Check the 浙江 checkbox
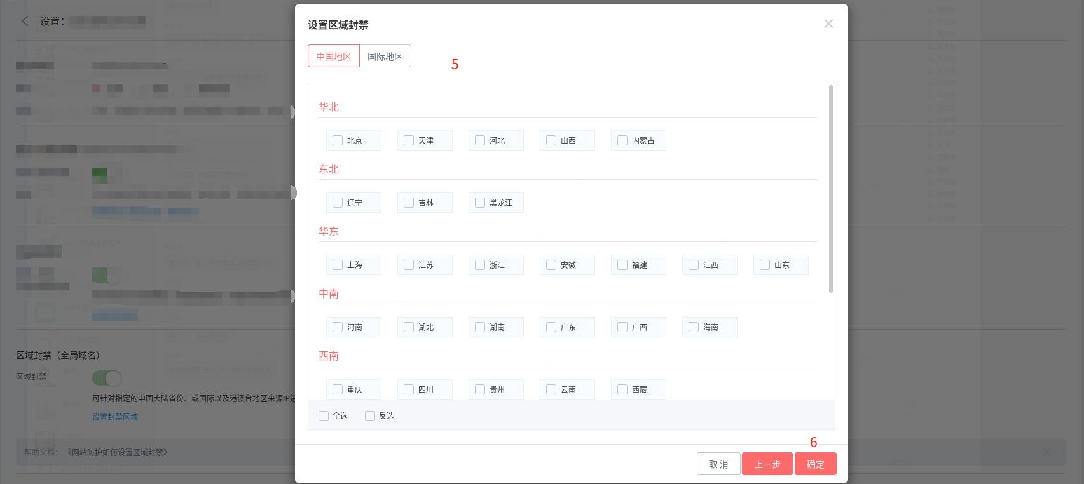Viewport: 1084px width, 484px height. [x=480, y=265]
